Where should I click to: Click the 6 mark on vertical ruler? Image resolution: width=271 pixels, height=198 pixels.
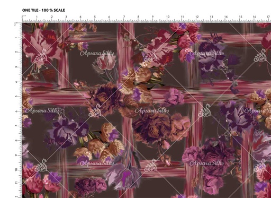pos(16,111)
